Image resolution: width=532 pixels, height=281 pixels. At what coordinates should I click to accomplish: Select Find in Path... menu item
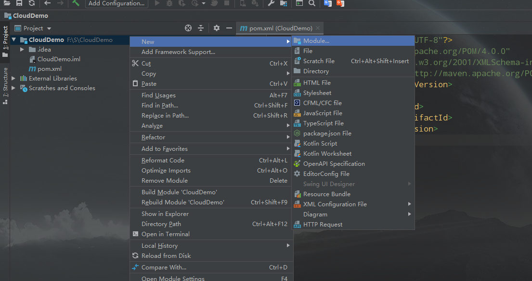pyautogui.click(x=211, y=106)
